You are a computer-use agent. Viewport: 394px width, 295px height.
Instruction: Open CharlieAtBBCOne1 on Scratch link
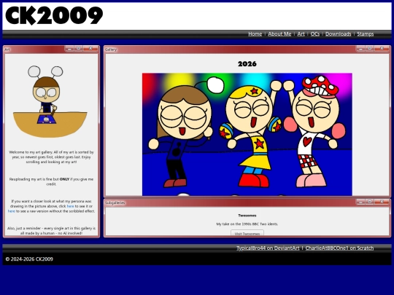(339, 248)
